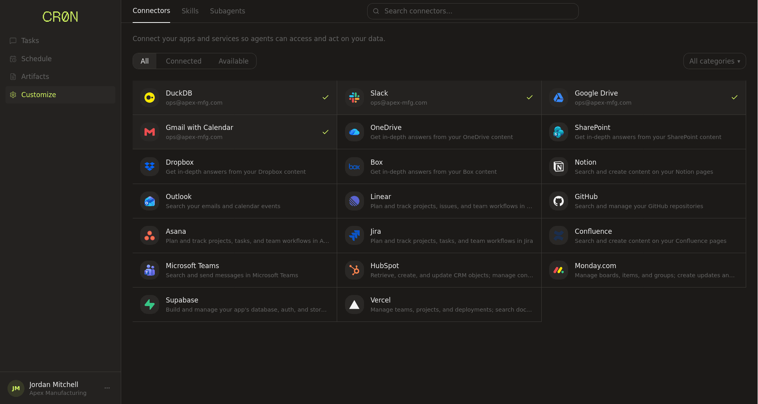Click the 'Monday.com' connector name

tap(595, 266)
